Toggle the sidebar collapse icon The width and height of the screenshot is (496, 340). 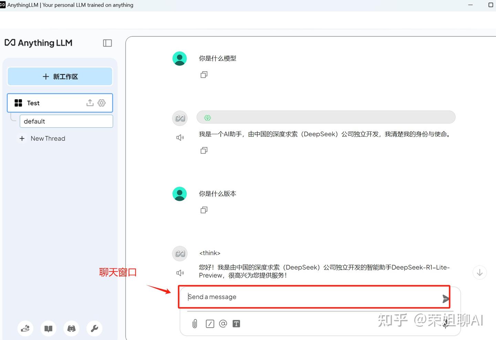[x=107, y=43]
